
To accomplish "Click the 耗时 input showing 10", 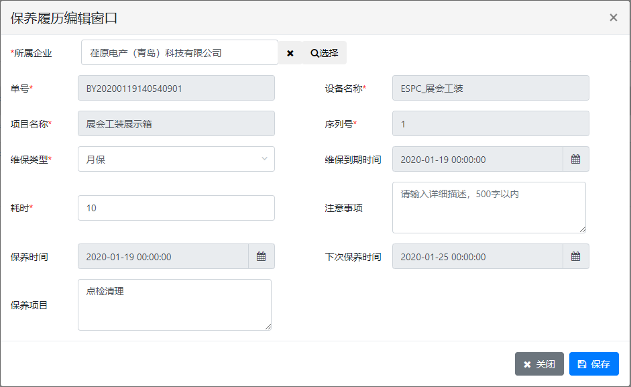I will pyautogui.click(x=176, y=208).
